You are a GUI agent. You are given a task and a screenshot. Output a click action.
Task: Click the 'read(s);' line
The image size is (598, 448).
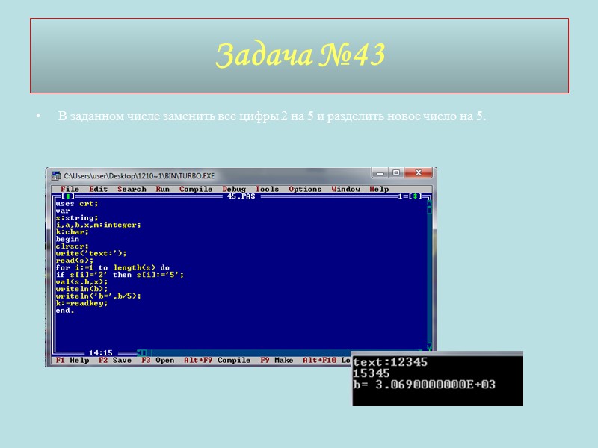point(74,261)
